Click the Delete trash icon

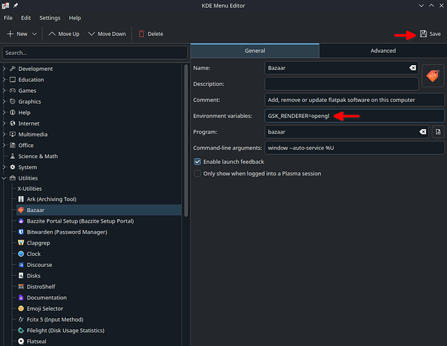[141, 34]
